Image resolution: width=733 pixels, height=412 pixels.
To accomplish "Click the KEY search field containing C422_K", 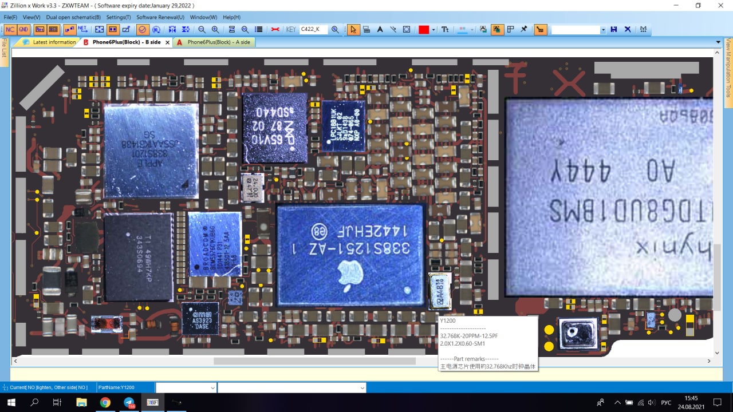I will pyautogui.click(x=313, y=29).
